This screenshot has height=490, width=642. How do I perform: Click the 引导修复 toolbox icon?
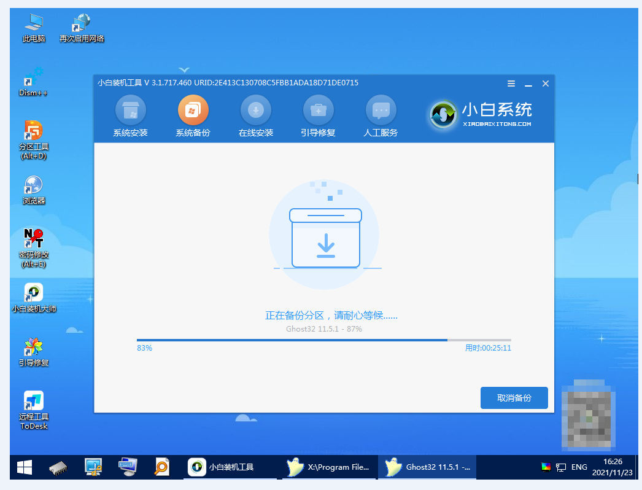point(318,111)
